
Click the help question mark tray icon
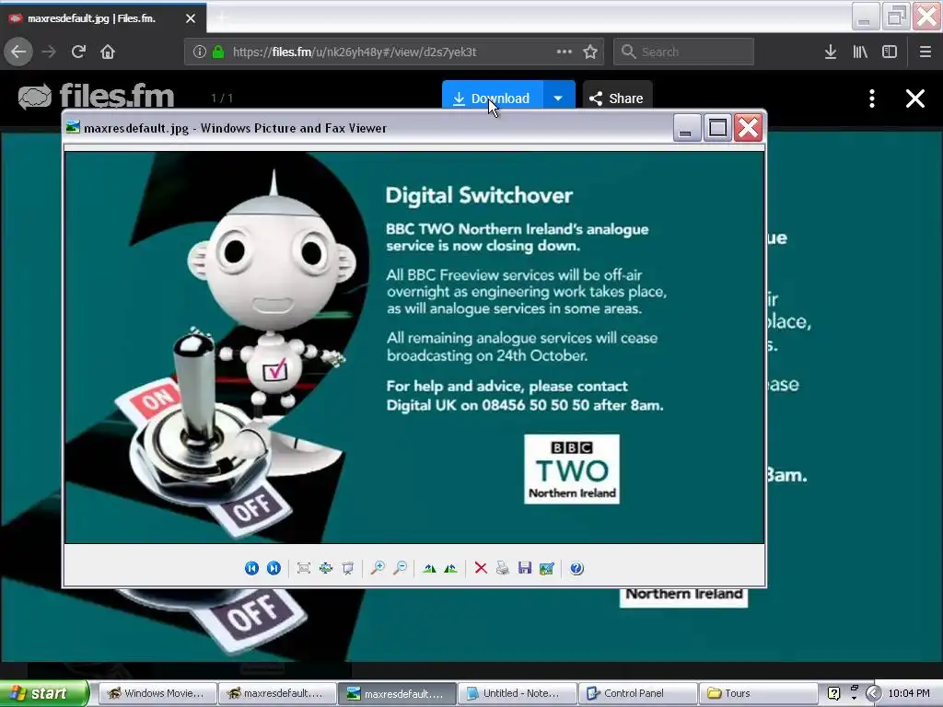[x=833, y=693]
